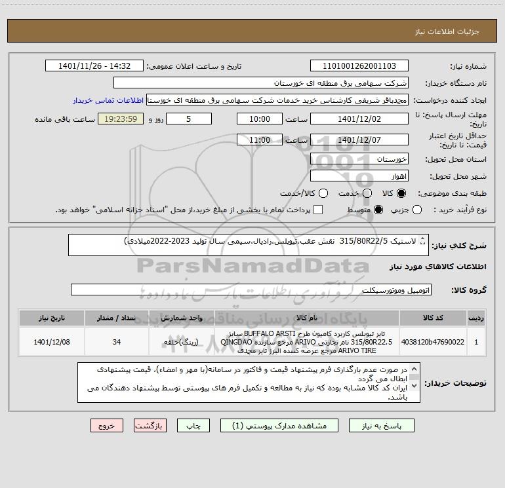Click the price validity date 1401/12/07
The width and height of the screenshot is (505, 488).
point(359,140)
